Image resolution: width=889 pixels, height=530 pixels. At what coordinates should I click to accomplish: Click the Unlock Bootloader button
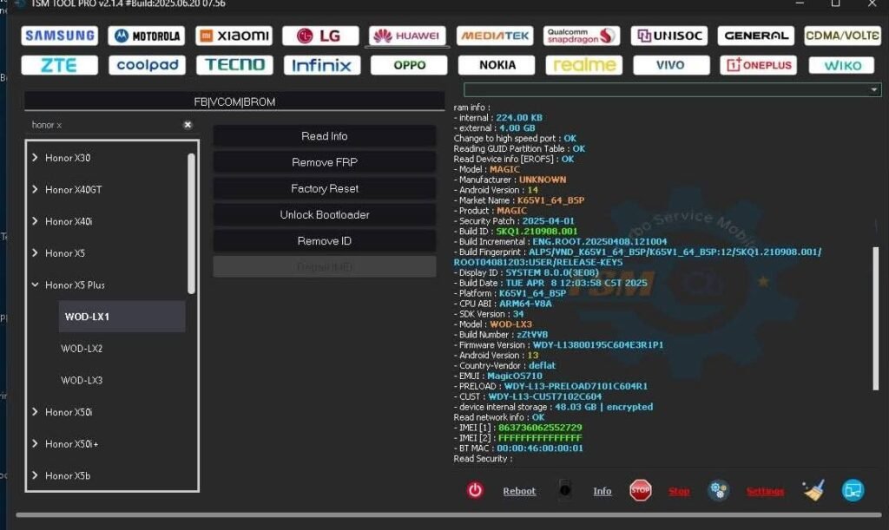pos(325,214)
